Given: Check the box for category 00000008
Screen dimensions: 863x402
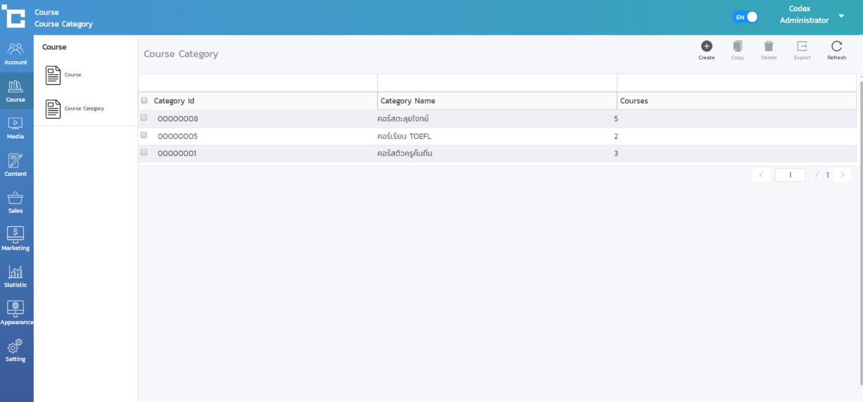Looking at the screenshot, I should [x=144, y=118].
